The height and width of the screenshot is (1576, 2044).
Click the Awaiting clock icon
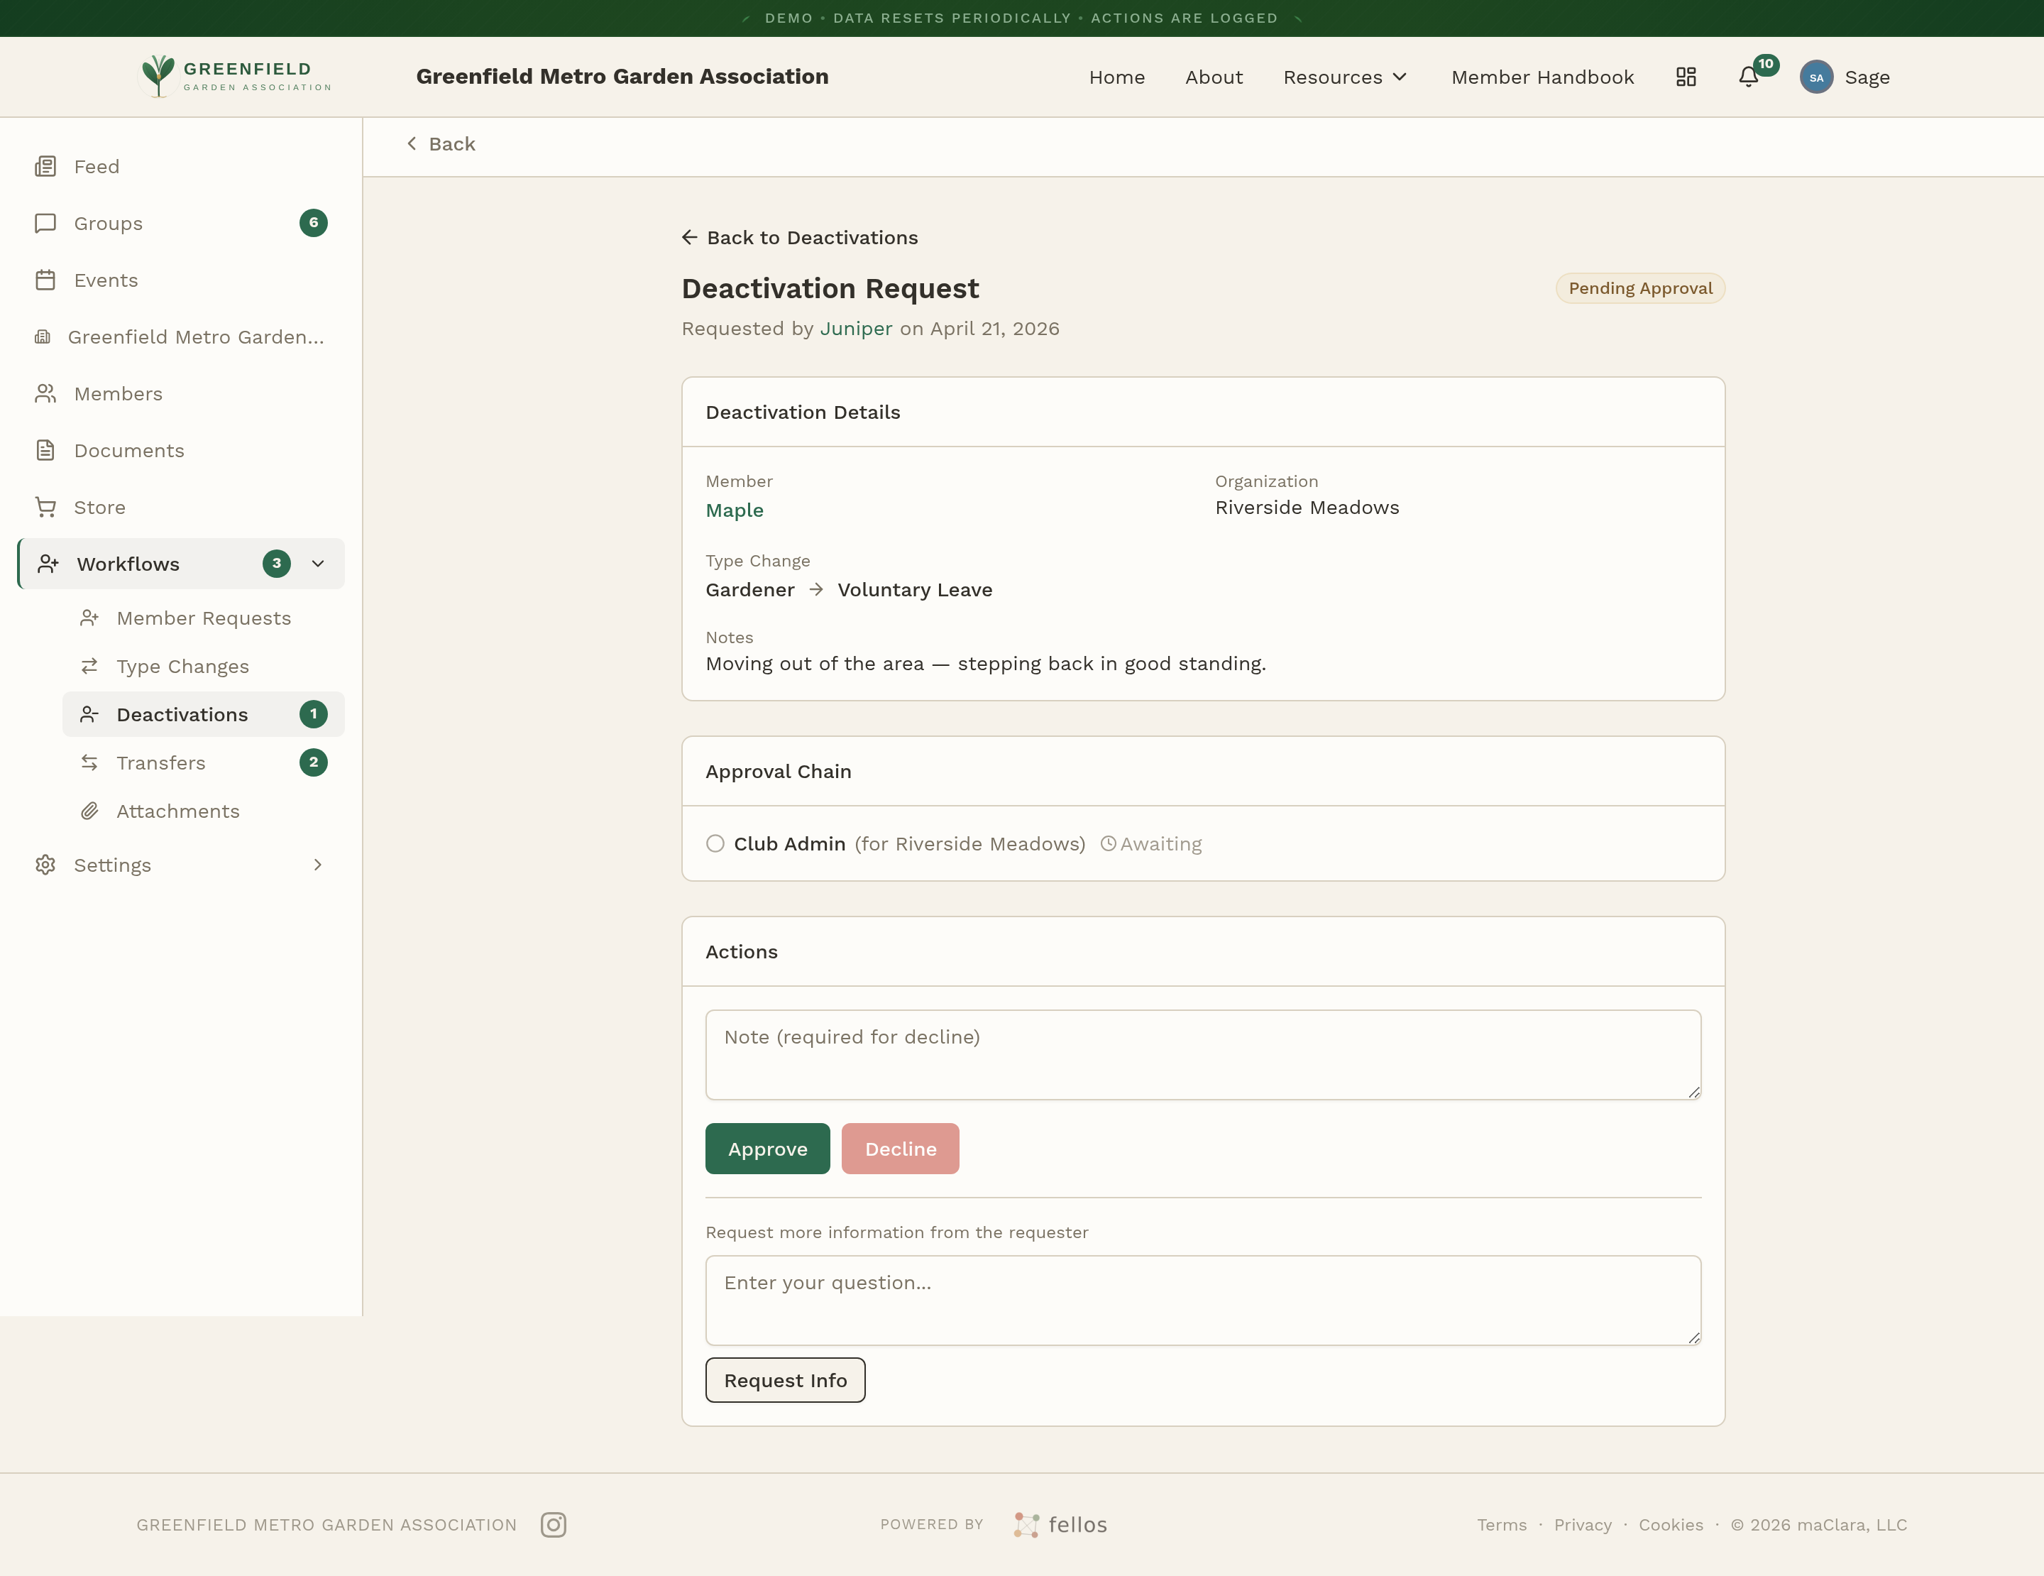click(1108, 844)
